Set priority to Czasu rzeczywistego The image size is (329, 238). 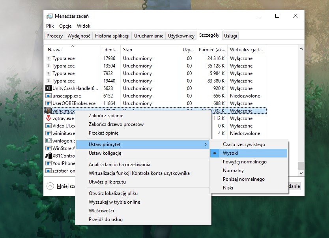tap(249, 144)
